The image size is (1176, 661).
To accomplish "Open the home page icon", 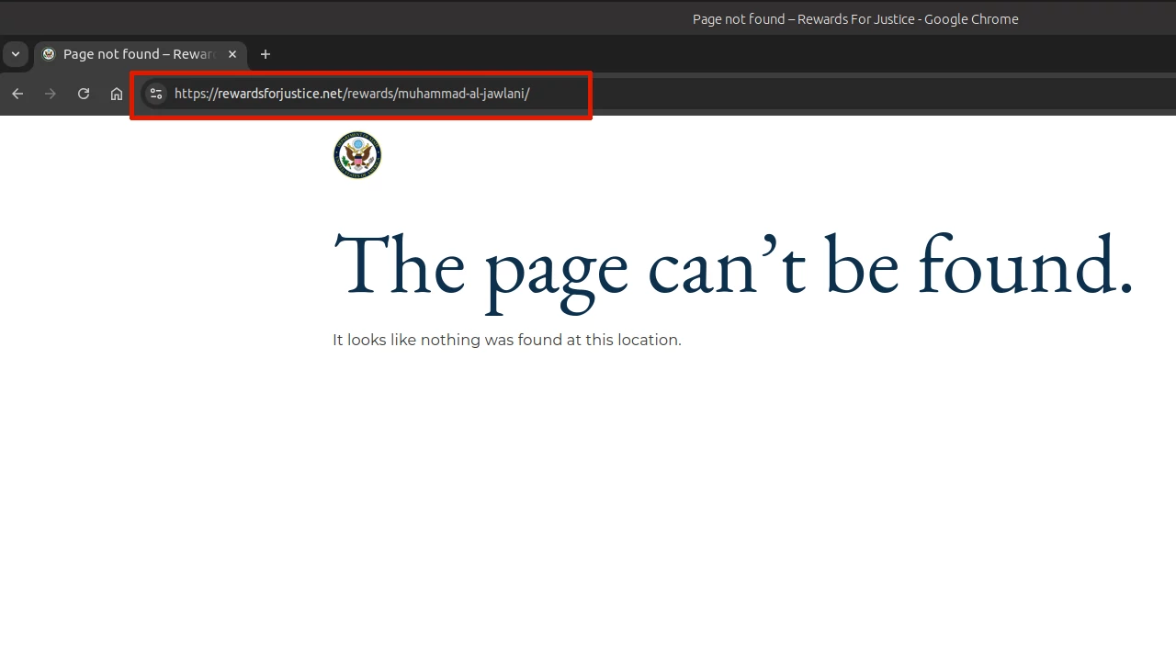I will click(x=117, y=94).
